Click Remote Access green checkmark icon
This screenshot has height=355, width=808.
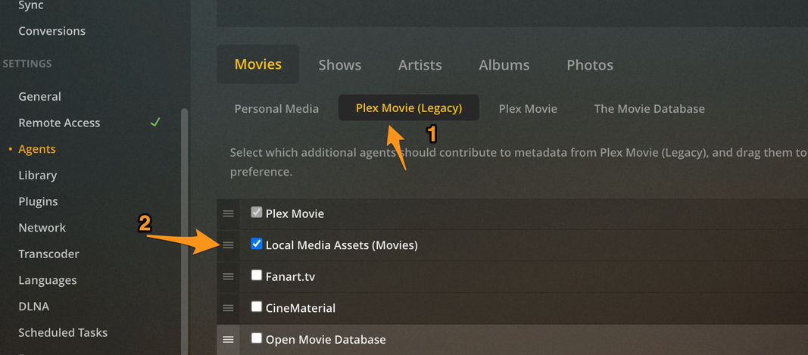click(x=155, y=123)
